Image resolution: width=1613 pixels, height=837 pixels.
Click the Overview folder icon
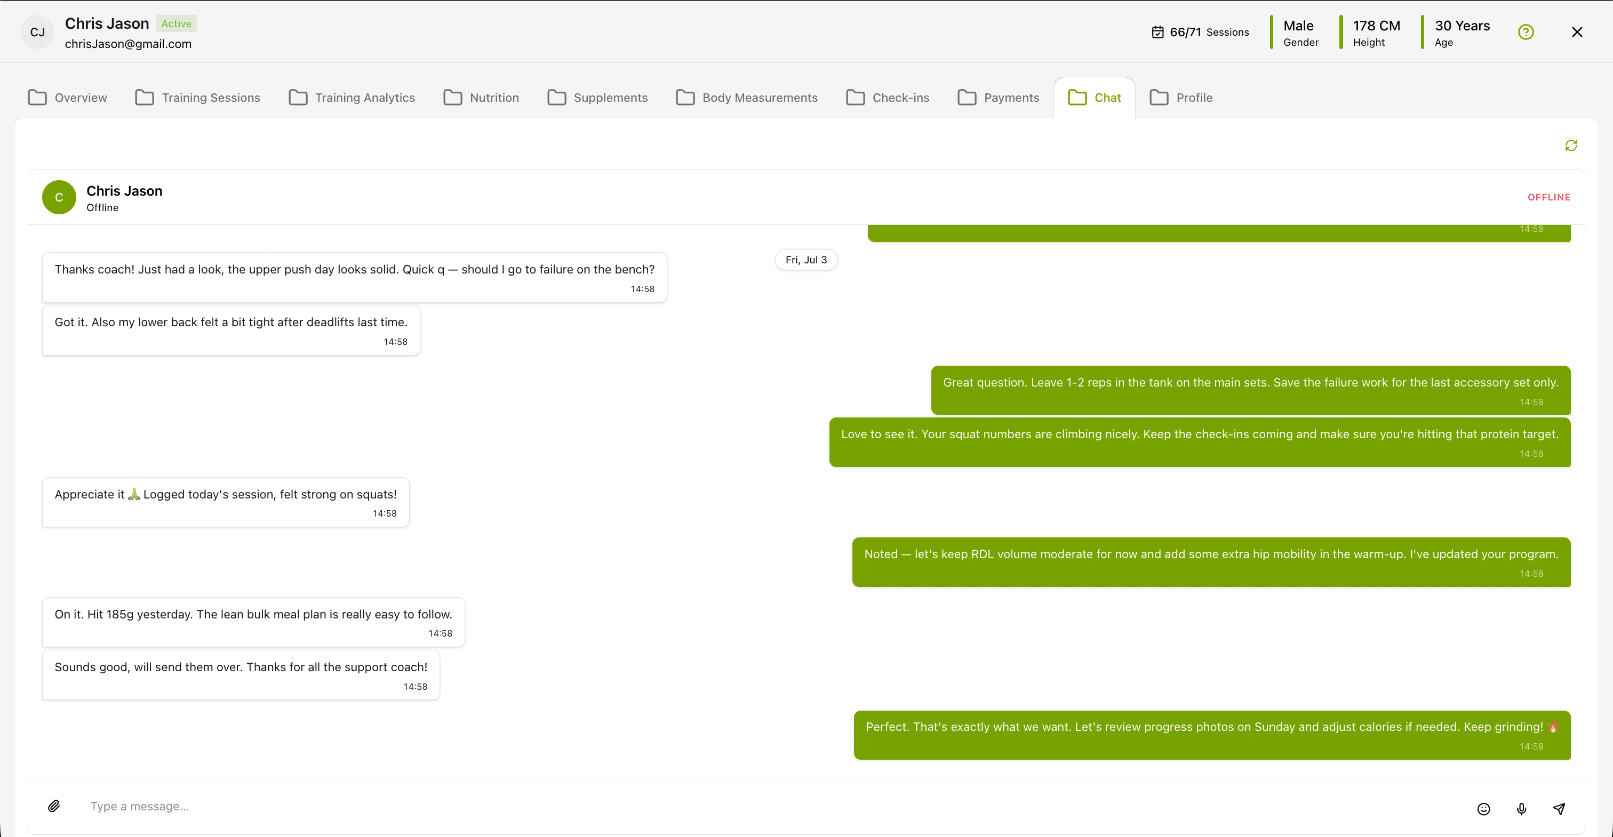37,98
